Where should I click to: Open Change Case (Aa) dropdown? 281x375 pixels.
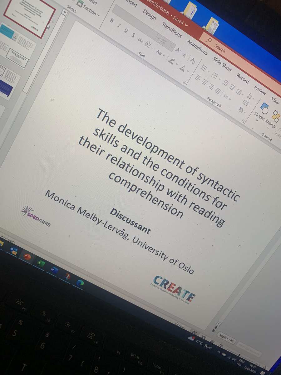point(160,53)
